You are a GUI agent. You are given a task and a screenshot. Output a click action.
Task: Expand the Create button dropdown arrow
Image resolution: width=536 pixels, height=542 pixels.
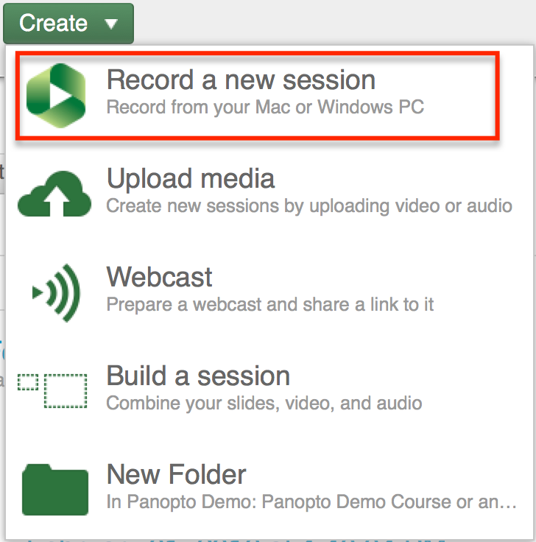point(111,24)
